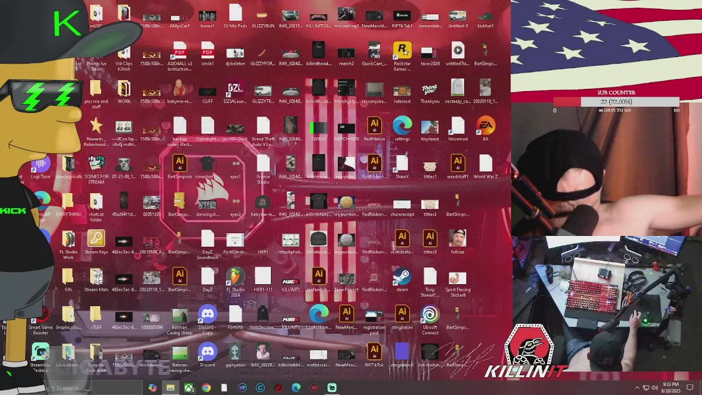Open the EVERYTHING folder
This screenshot has height=395, width=702.
click(x=68, y=201)
